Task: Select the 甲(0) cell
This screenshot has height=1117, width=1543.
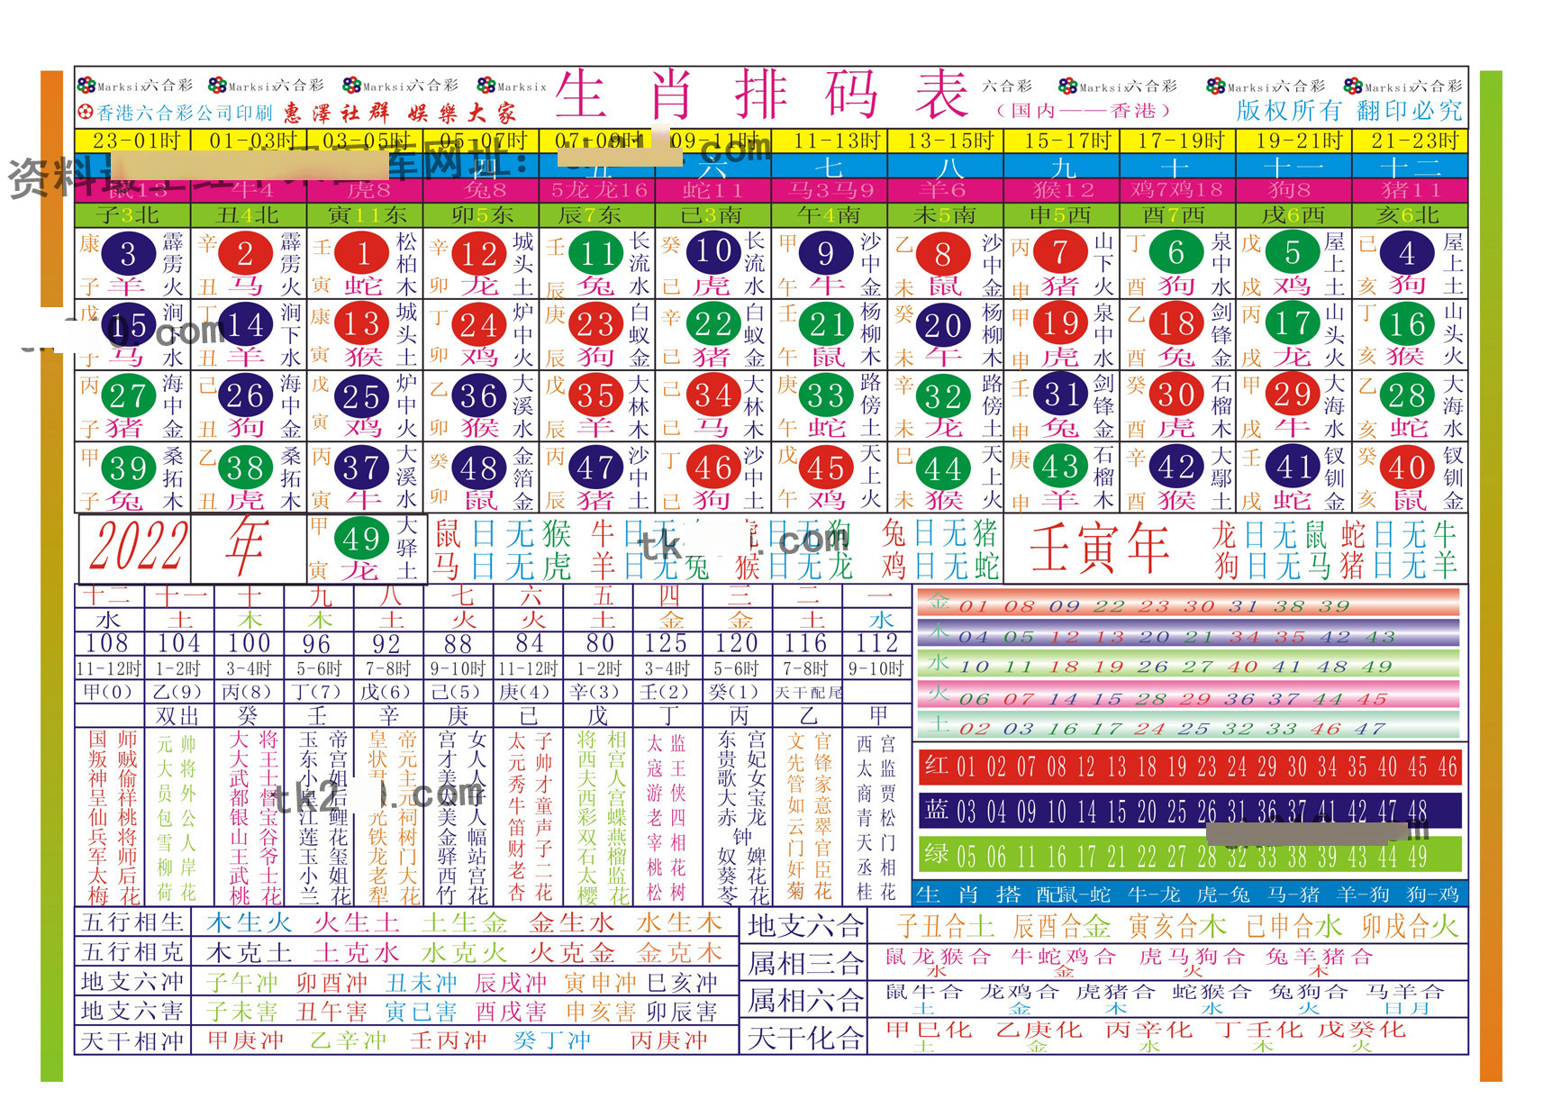Action: point(108,692)
